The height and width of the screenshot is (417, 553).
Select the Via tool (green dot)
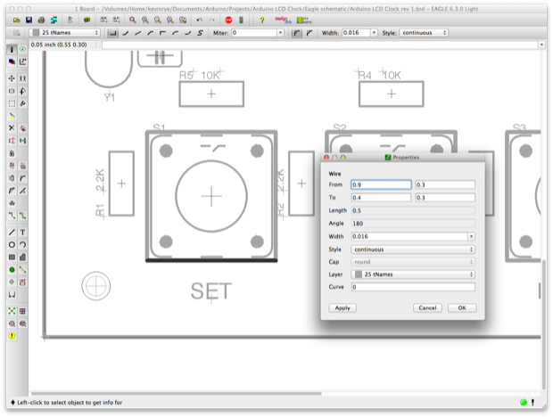tap(12, 270)
